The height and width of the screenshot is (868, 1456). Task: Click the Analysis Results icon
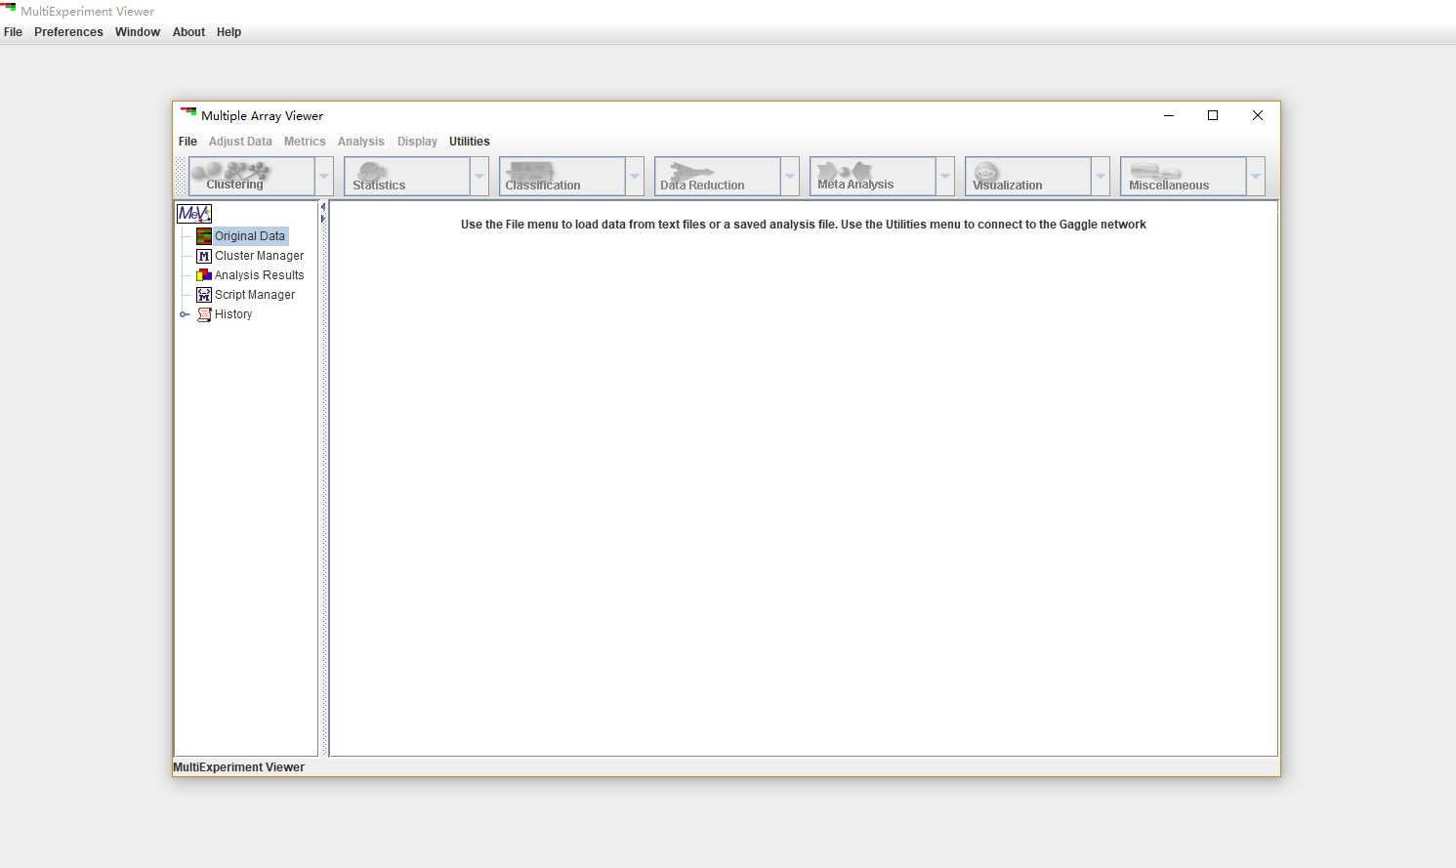[204, 275]
